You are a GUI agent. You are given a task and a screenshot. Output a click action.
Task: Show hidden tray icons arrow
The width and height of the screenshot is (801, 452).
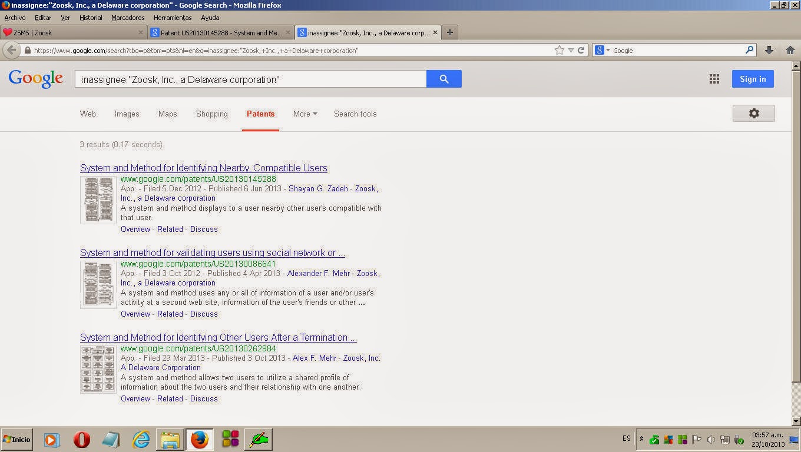(641, 439)
